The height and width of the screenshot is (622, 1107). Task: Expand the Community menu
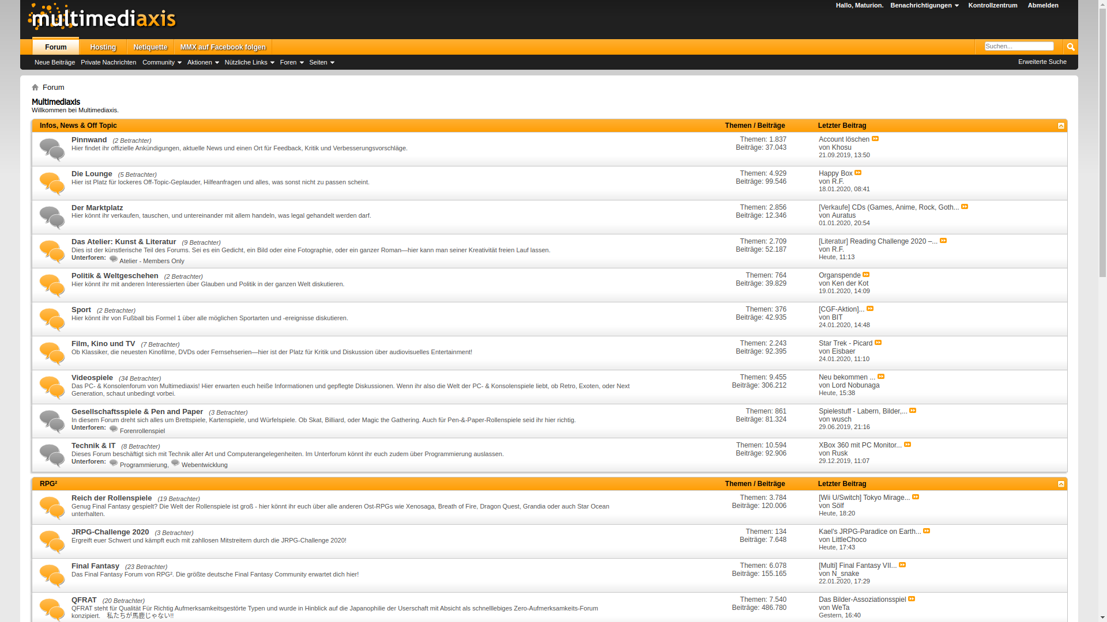[x=161, y=62]
